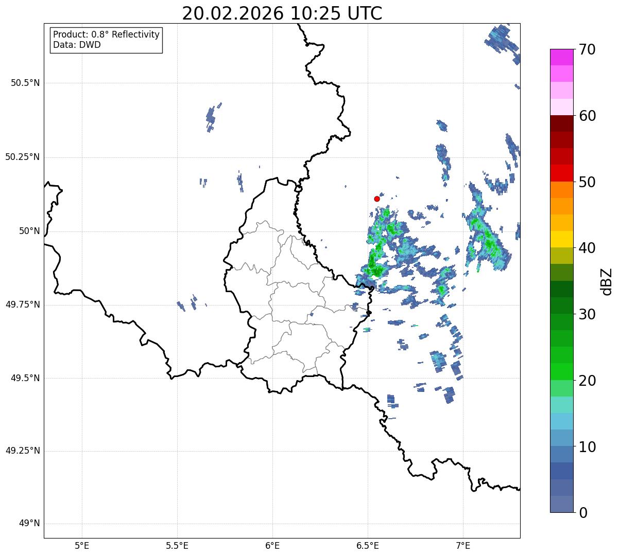Click the colorbar tick label 10
Screen dimensions: 619x556
tap(587, 447)
